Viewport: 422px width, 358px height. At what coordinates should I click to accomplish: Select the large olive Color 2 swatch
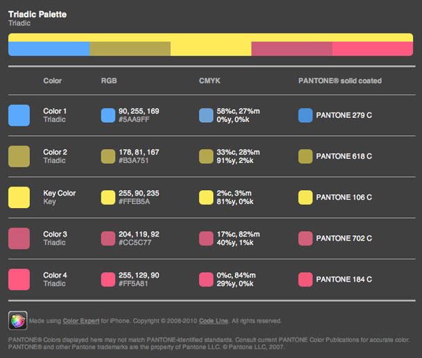coord(19,156)
